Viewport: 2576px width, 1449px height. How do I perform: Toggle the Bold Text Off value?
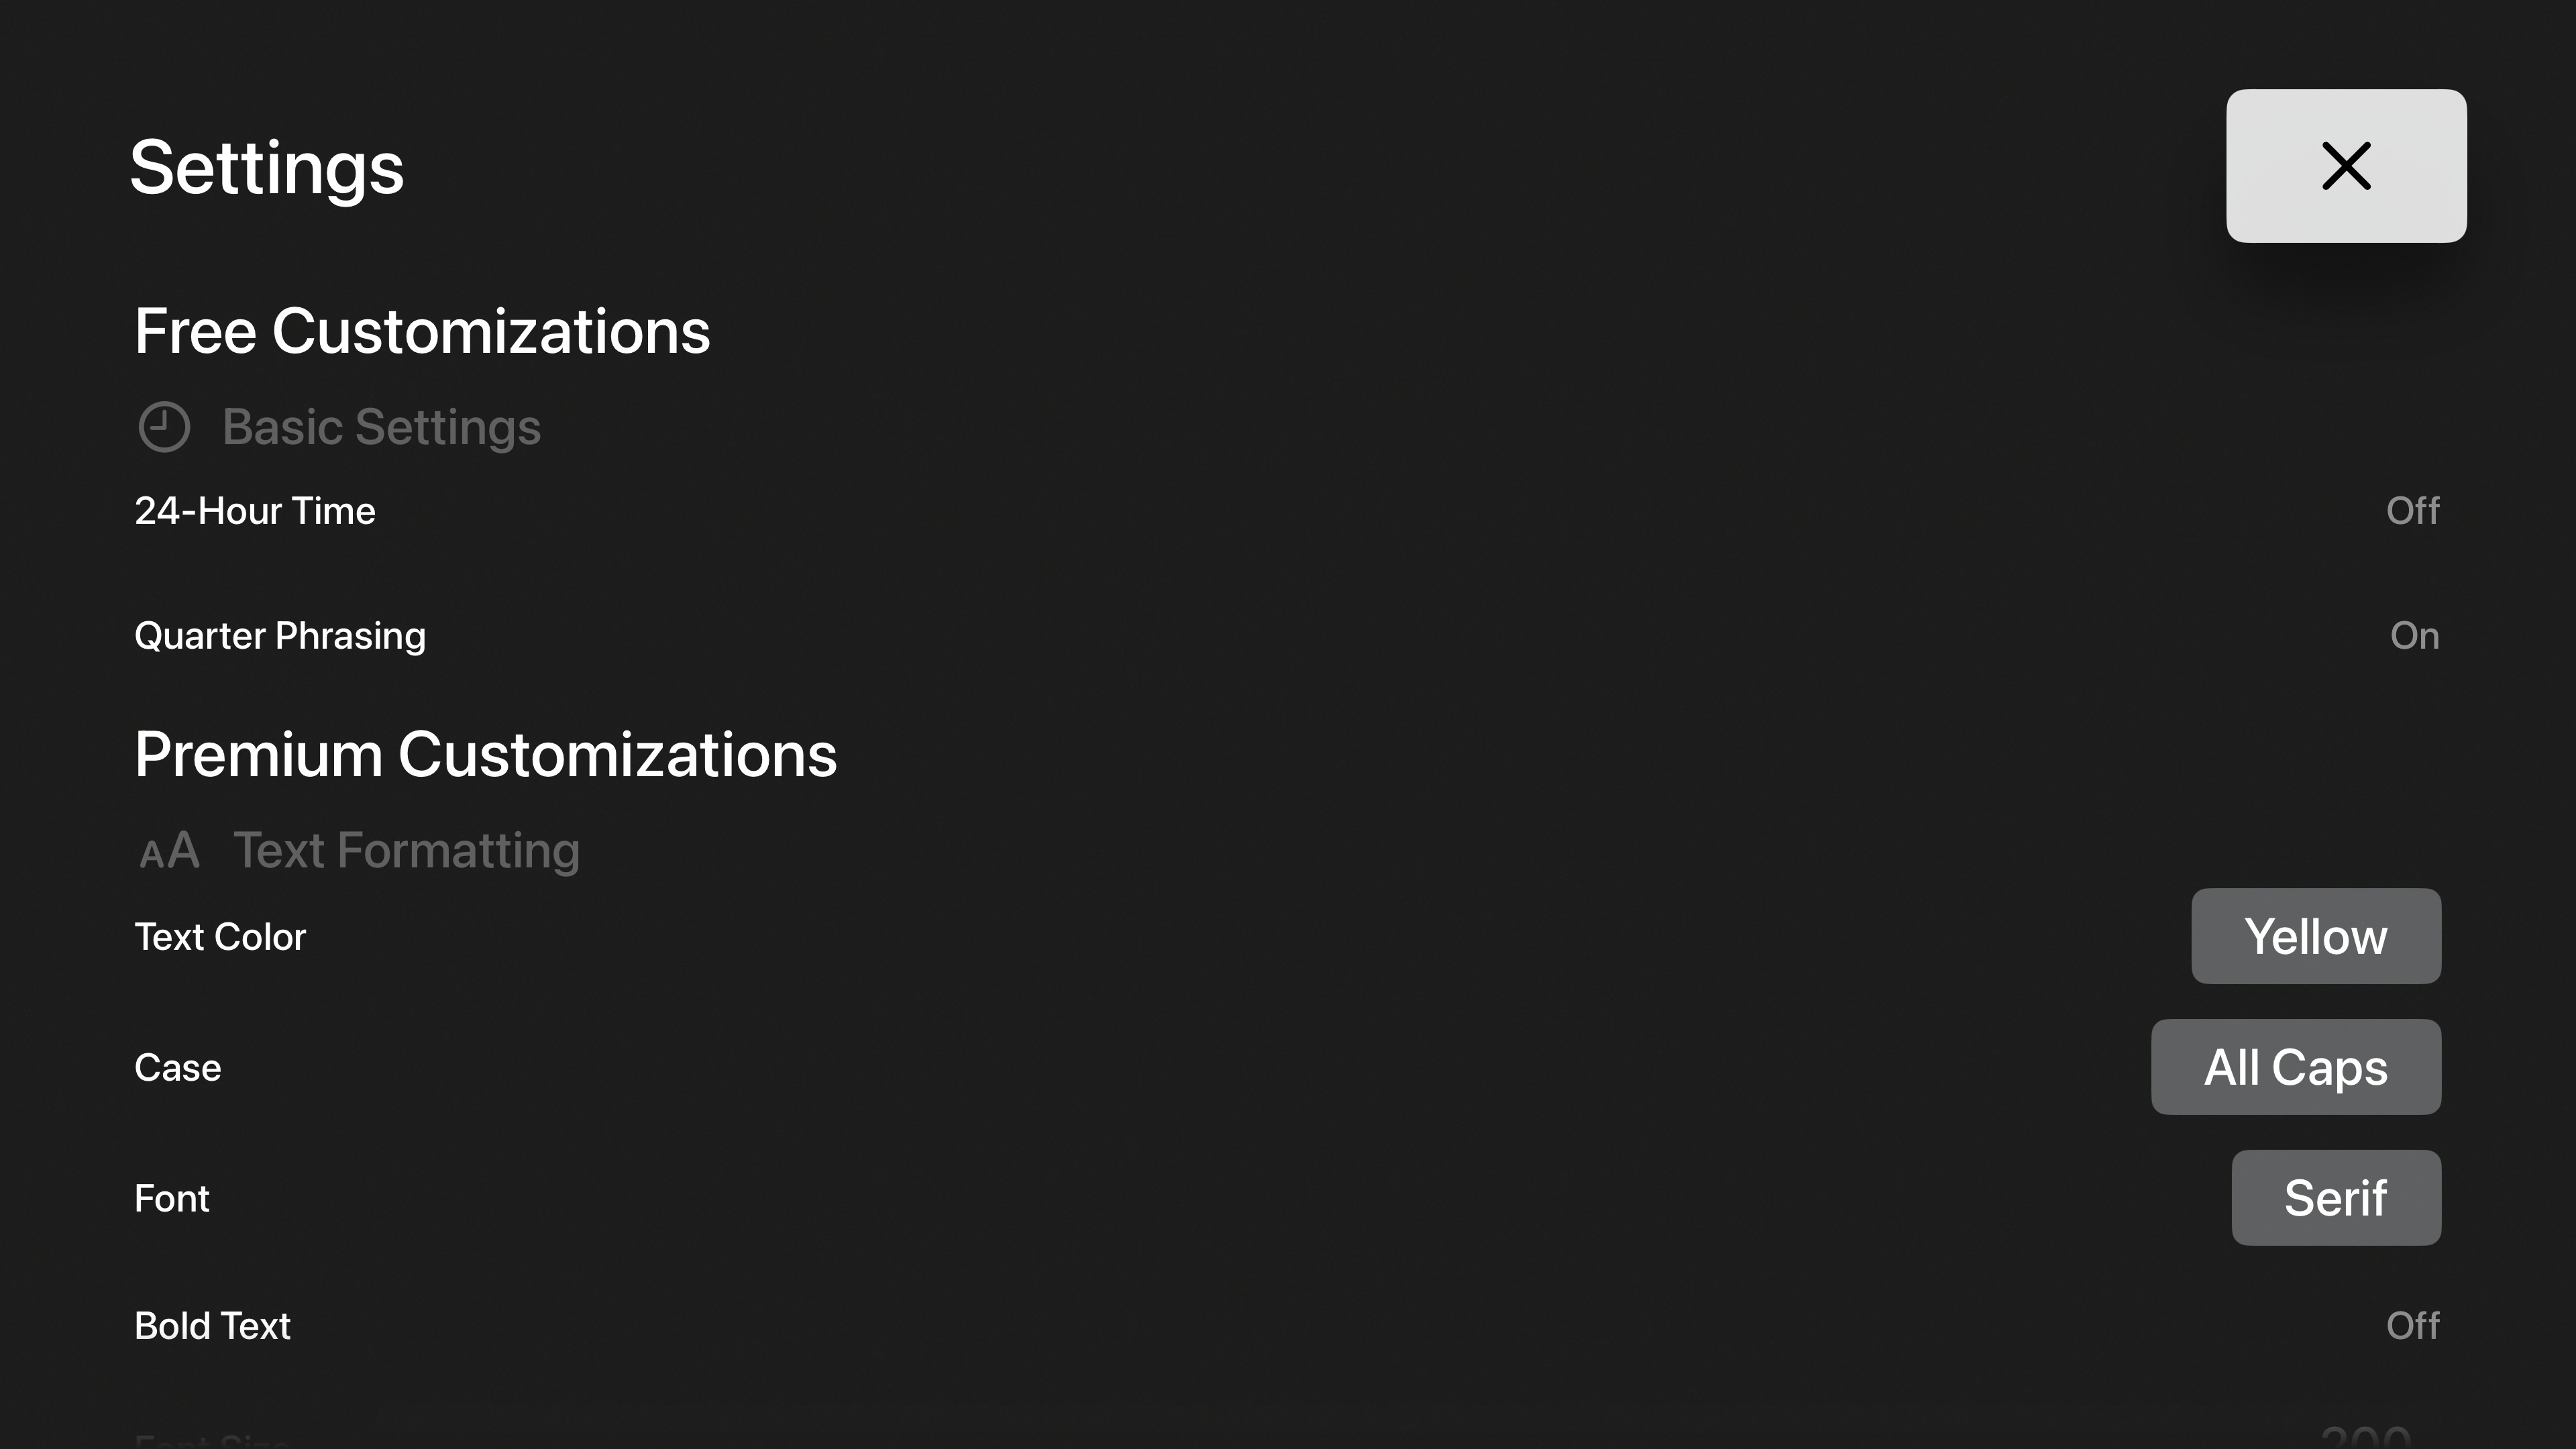(x=2412, y=1326)
